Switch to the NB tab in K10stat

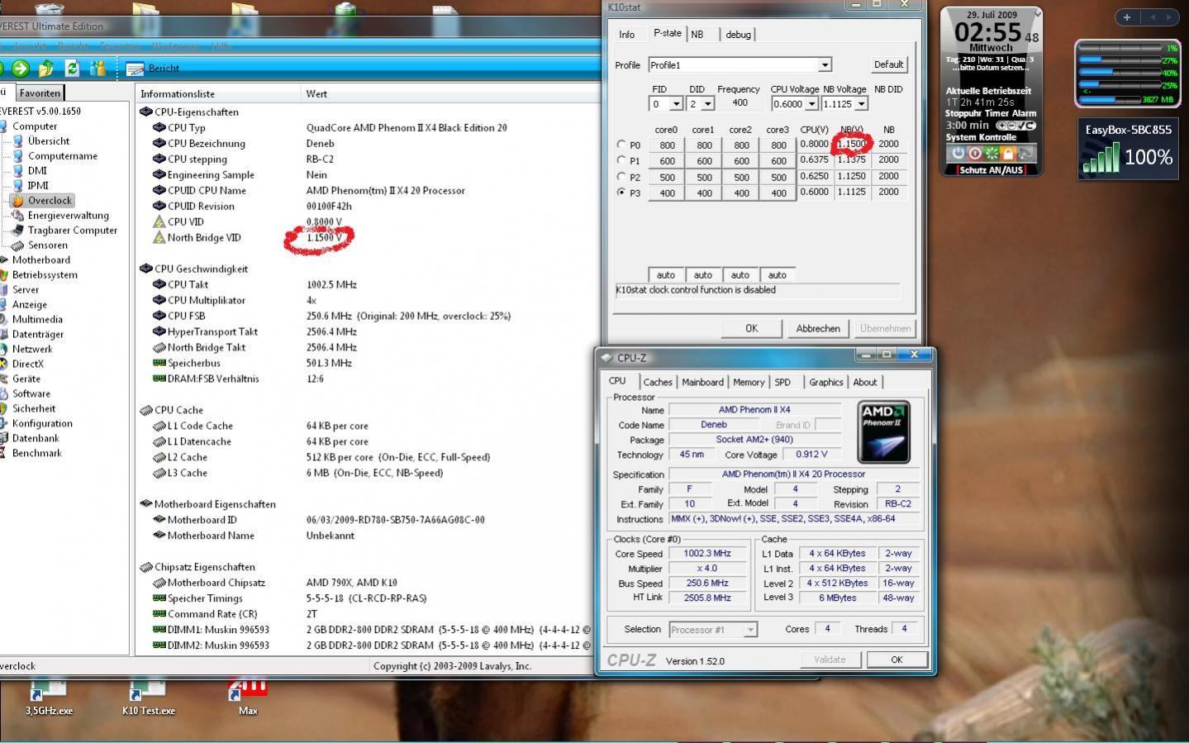pyautogui.click(x=697, y=35)
